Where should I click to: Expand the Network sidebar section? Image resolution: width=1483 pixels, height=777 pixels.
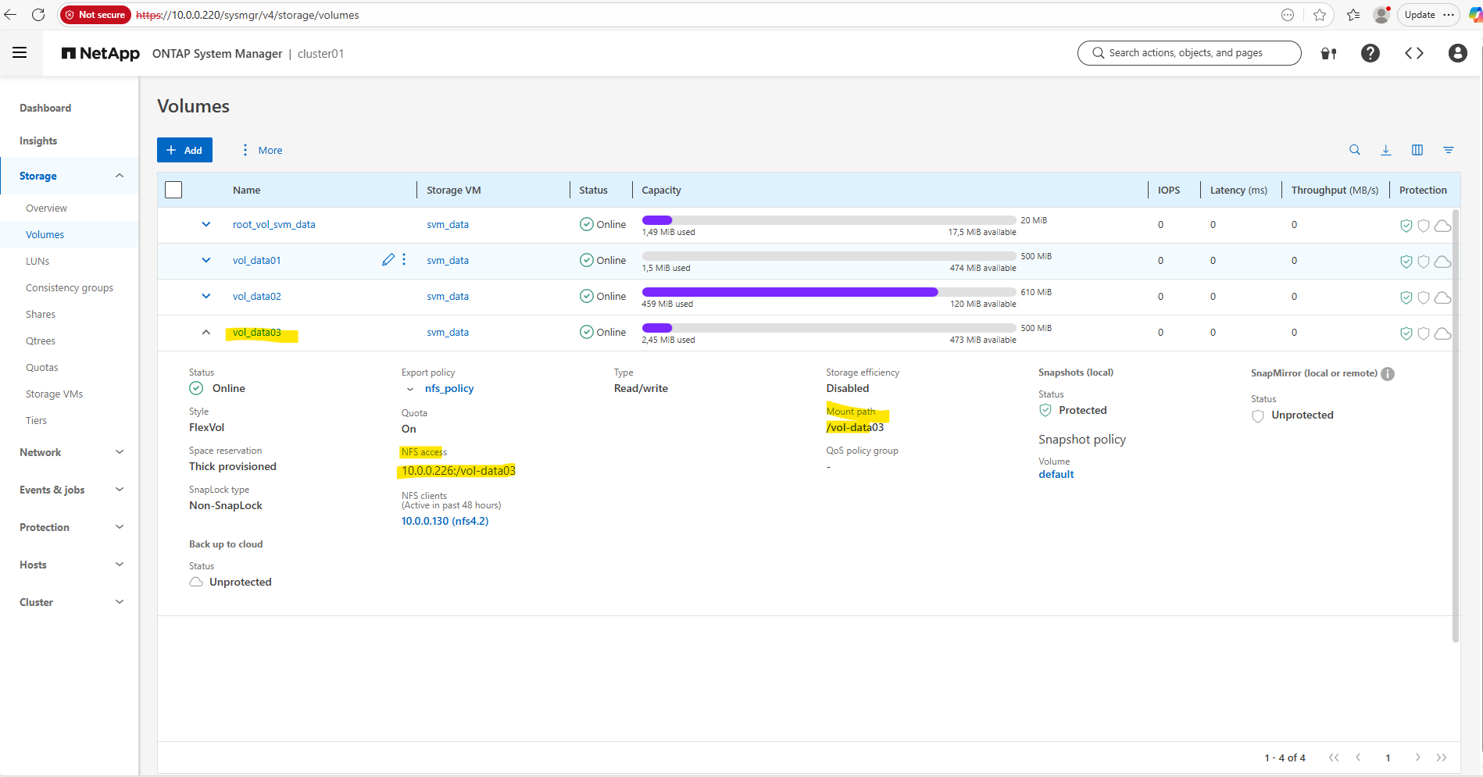point(120,452)
